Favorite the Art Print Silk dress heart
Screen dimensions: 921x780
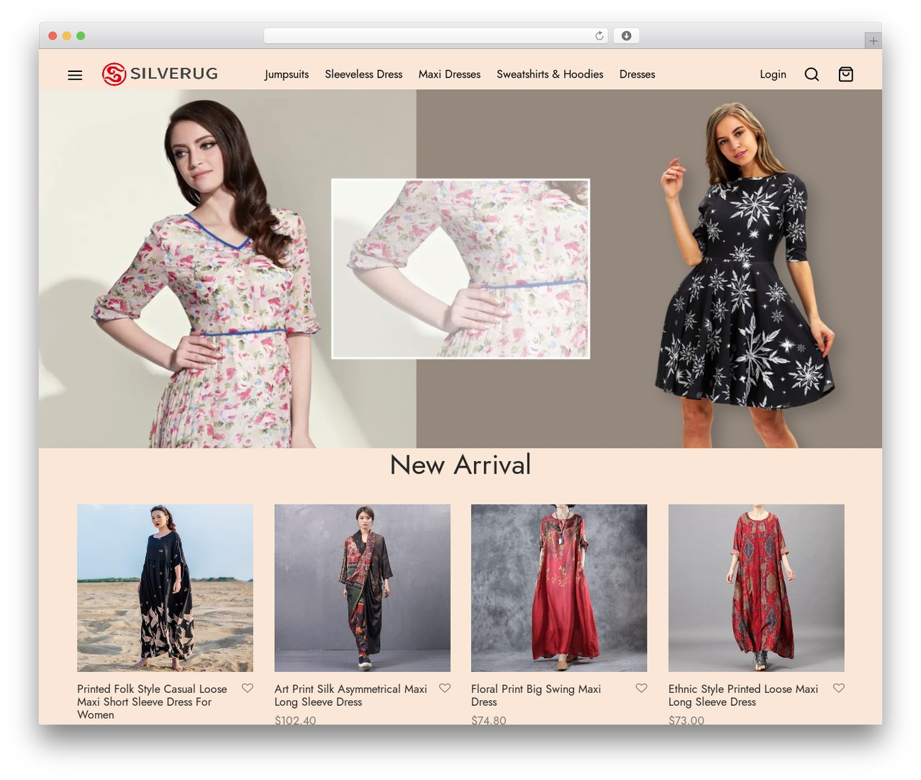(445, 688)
